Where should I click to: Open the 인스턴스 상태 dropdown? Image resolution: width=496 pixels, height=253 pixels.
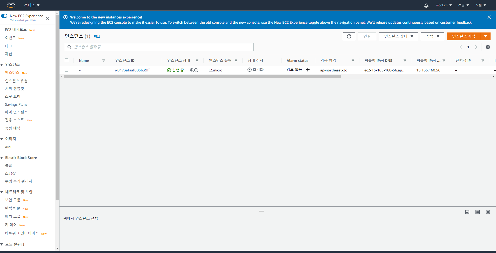point(398,36)
